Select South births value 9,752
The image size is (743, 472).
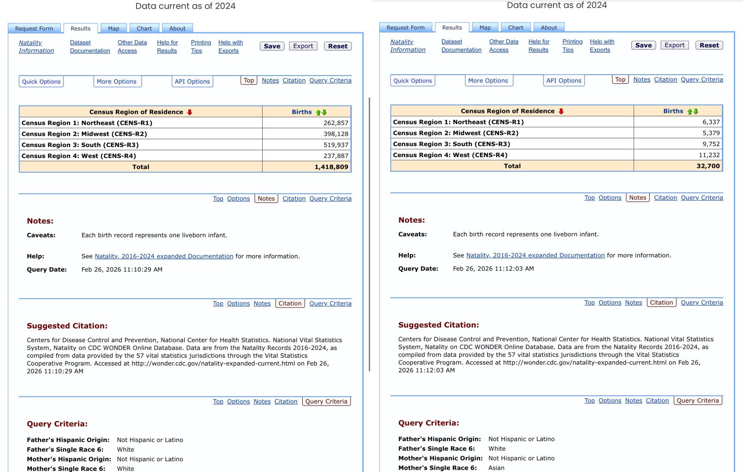711,144
